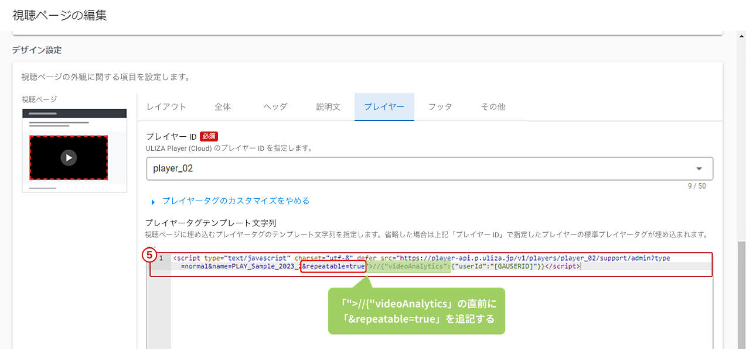The height and width of the screenshot is (349, 746).
Task: Click プレイヤータグのカスタマイズをやめる link
Action: (236, 201)
